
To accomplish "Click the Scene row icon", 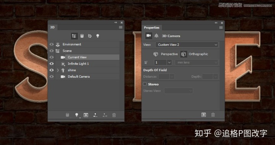I will [x=58, y=51].
